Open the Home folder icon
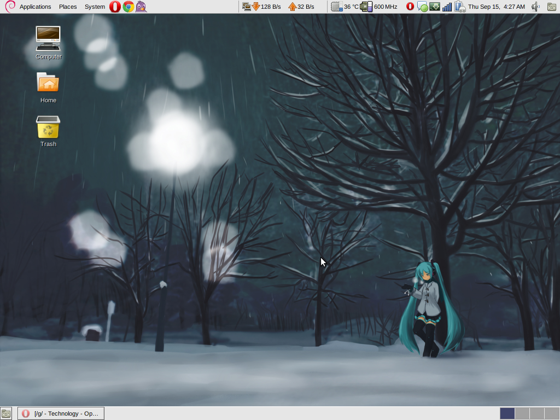The width and height of the screenshot is (560, 420). 48,88
